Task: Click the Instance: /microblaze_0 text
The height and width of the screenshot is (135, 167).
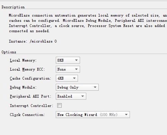Action: tap(33, 41)
